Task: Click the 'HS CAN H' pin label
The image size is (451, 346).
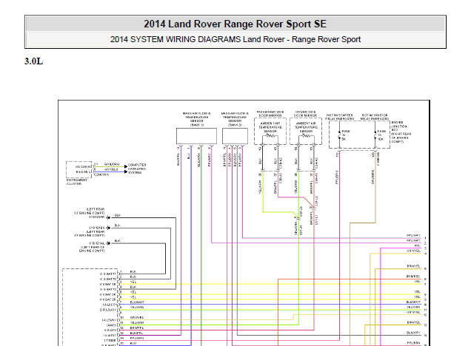Action: 83,166
